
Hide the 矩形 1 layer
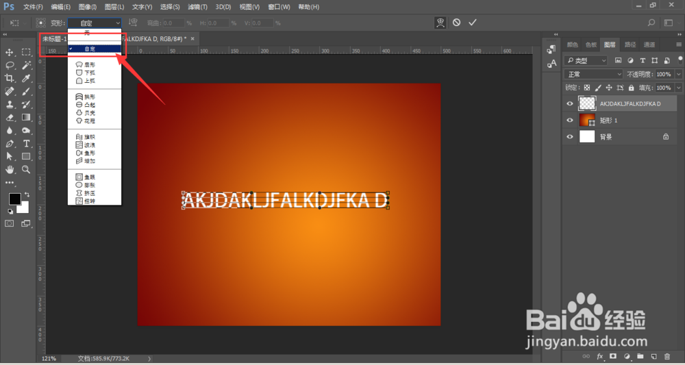click(570, 120)
